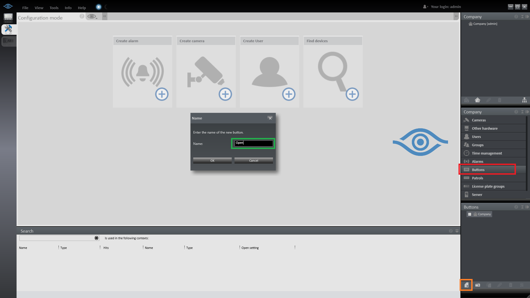Switch to dark moon theme
This screenshot has width=530, height=298.
click(106, 7)
